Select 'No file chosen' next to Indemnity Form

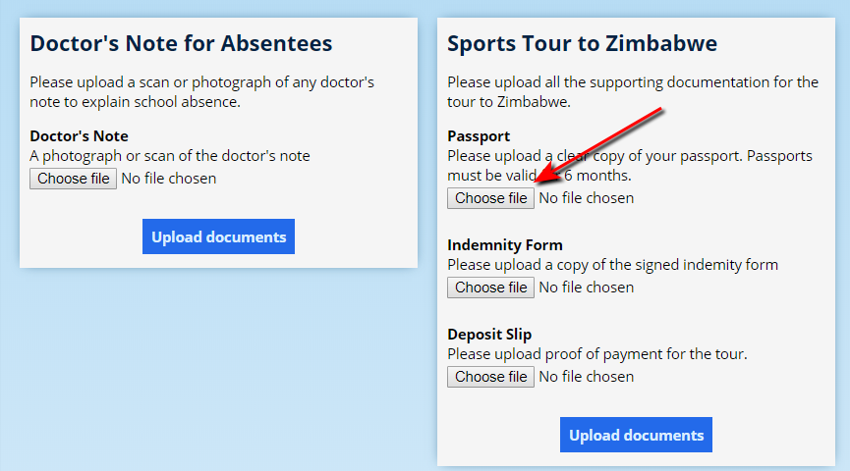coord(587,288)
